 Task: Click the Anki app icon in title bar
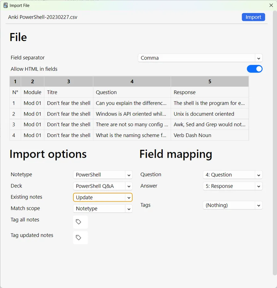(6, 6)
